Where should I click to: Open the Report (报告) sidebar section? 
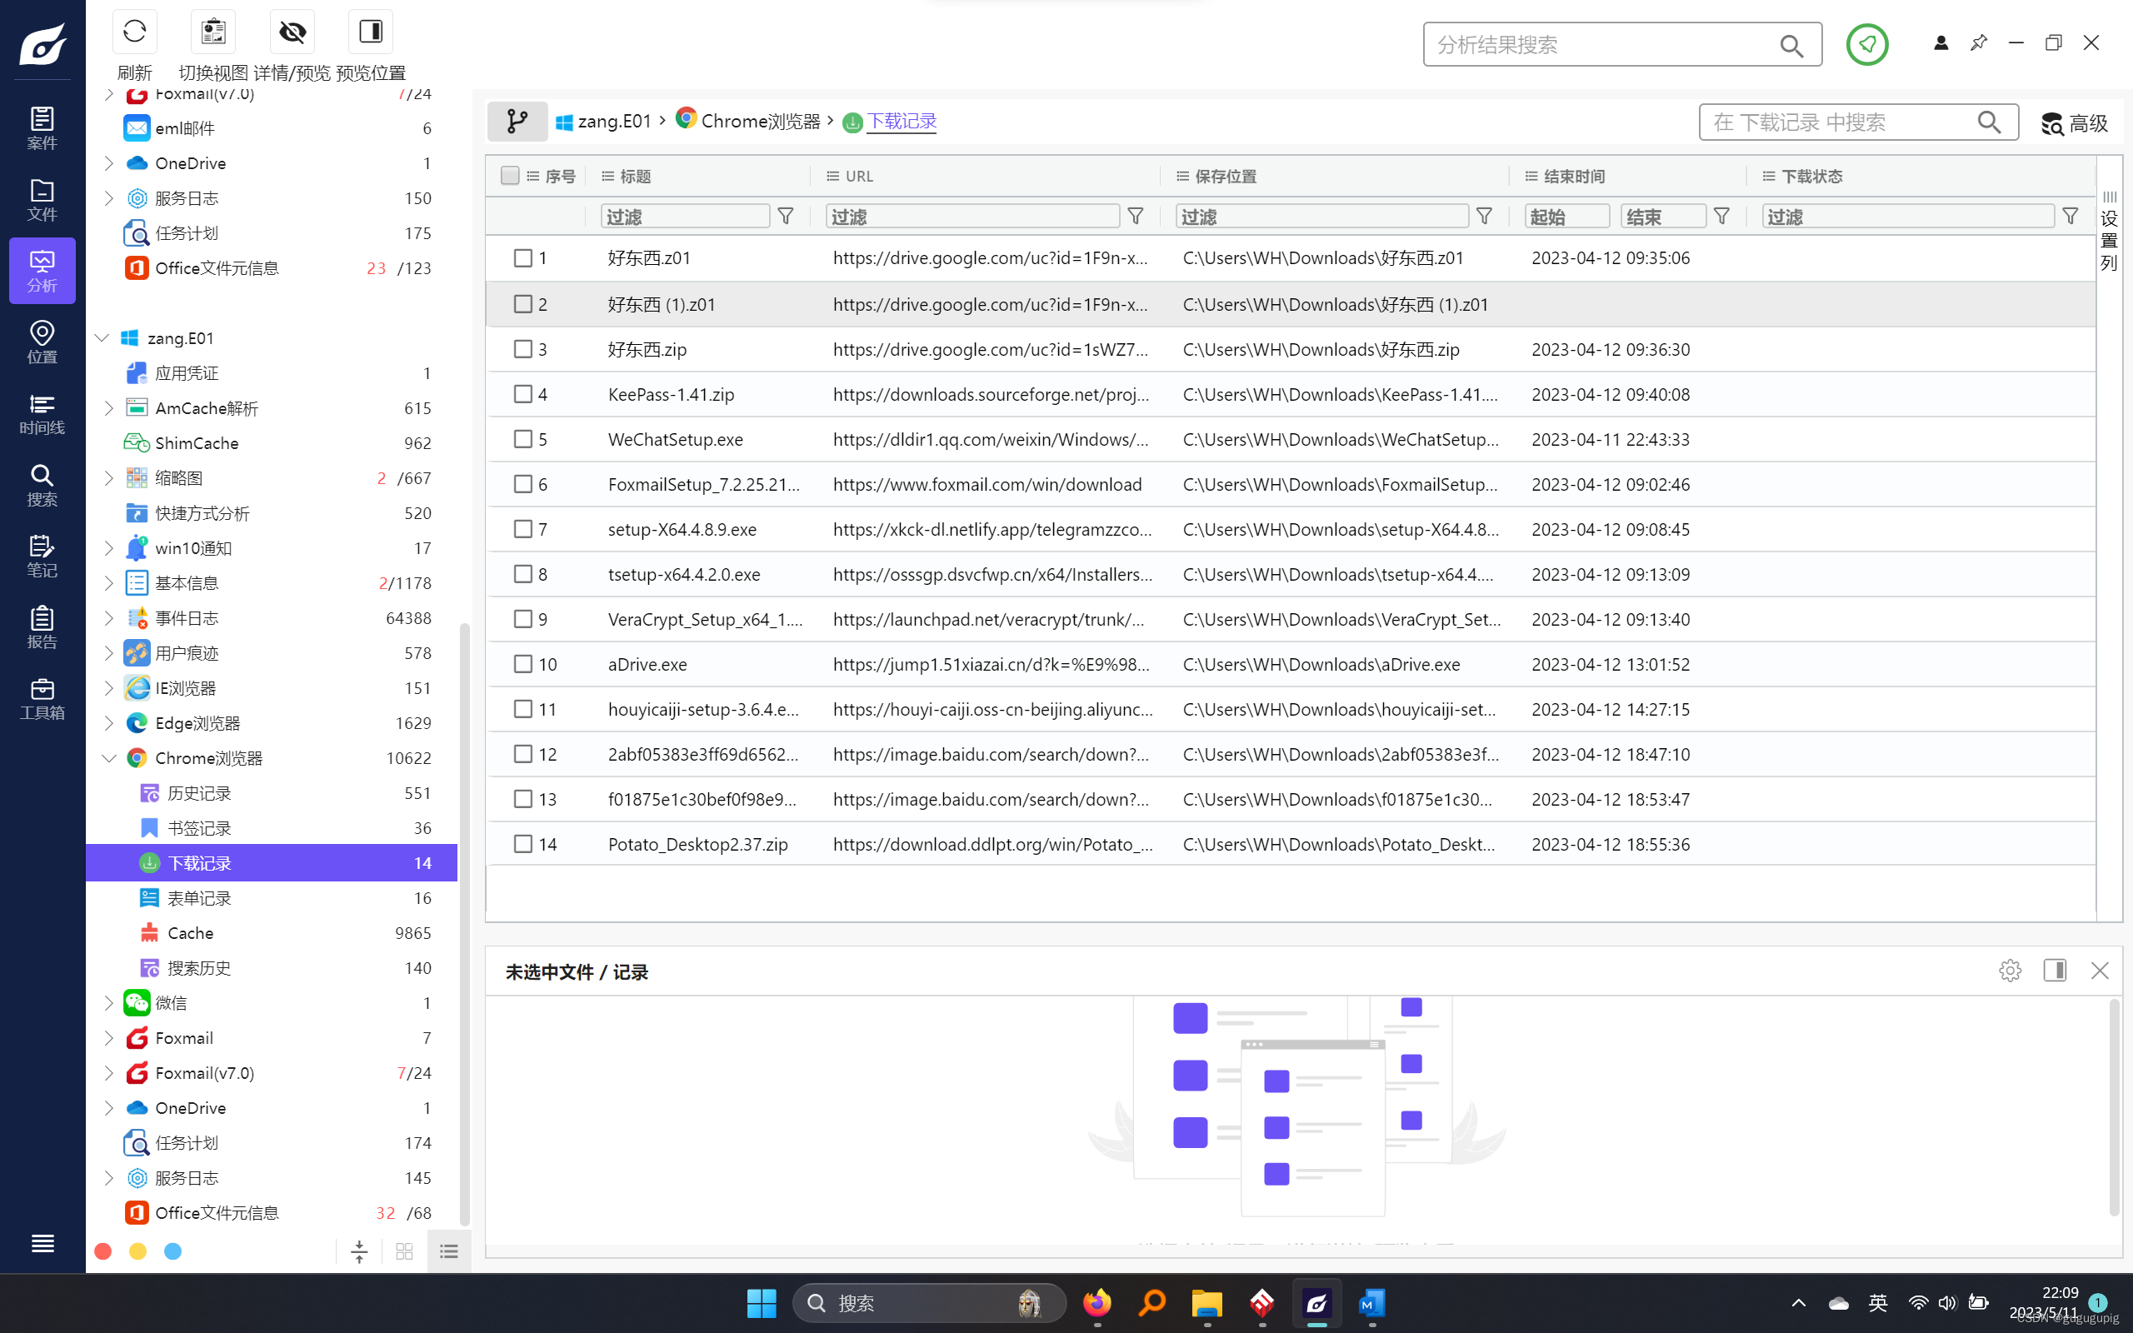[42, 627]
